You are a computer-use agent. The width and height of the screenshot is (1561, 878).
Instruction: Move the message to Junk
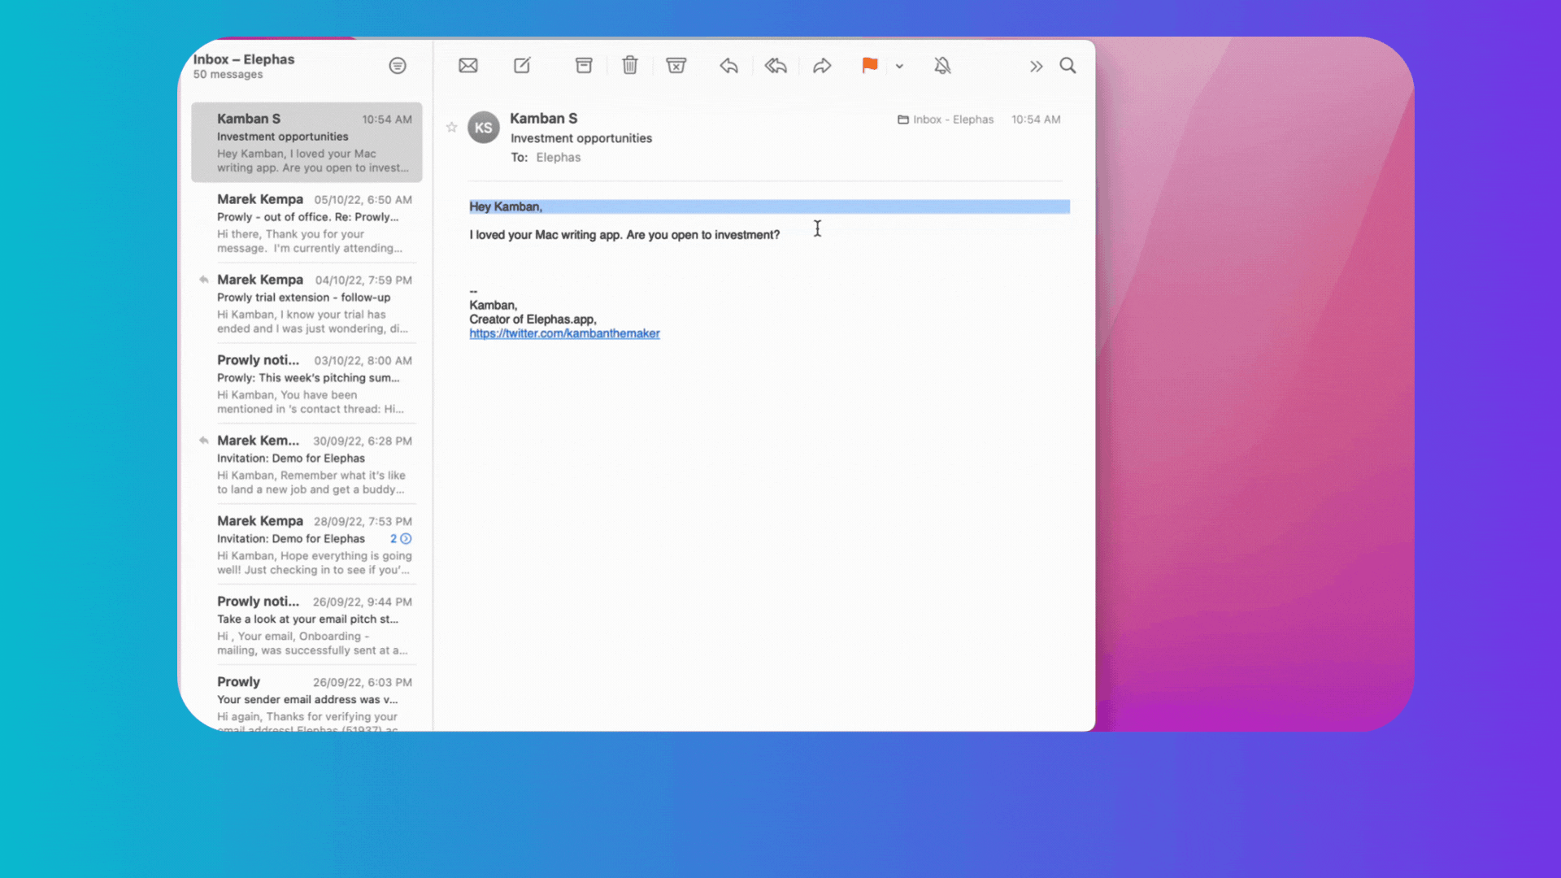[676, 66]
